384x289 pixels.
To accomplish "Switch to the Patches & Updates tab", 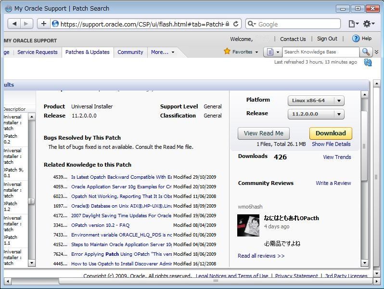I will click(x=88, y=52).
